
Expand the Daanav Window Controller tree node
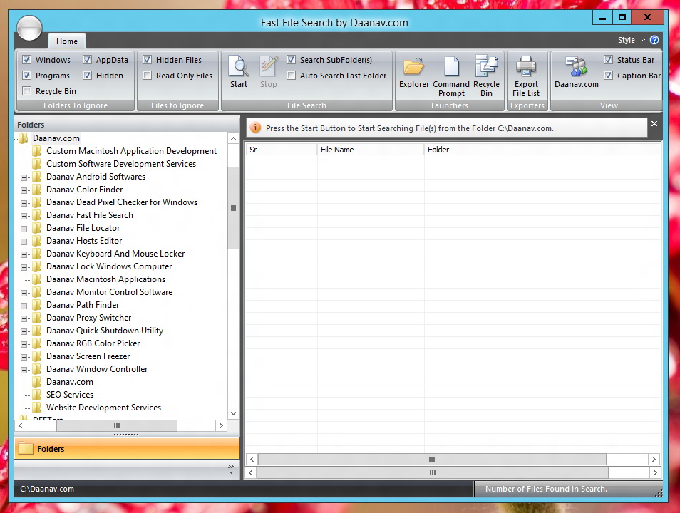[24, 369]
